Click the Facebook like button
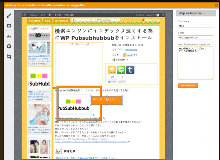Screen dimensions: 220x160 pyautogui.click(x=113, y=82)
